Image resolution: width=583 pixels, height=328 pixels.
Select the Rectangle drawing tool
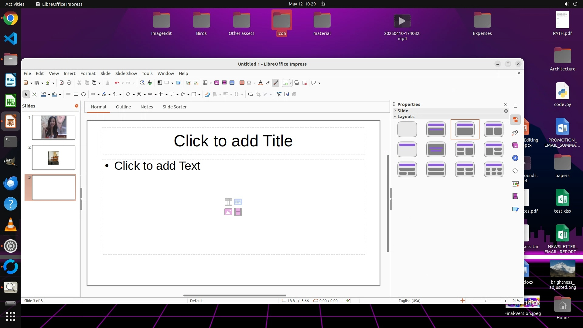point(76,94)
